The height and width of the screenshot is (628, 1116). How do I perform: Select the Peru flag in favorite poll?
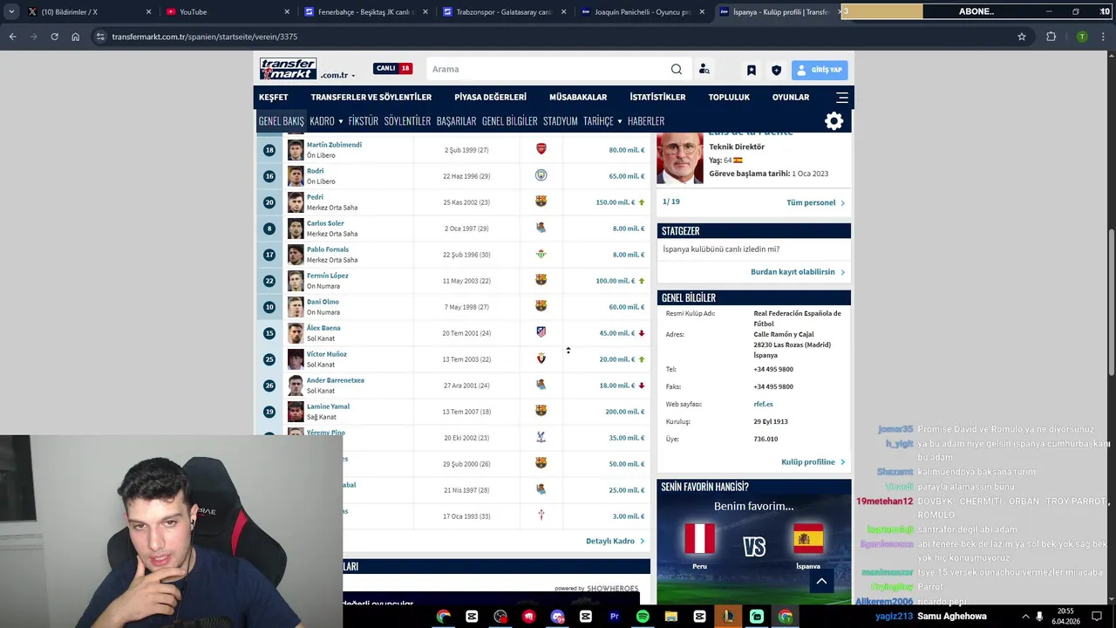[x=699, y=539]
